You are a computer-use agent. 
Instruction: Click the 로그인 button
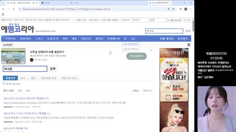(x=187, y=20)
